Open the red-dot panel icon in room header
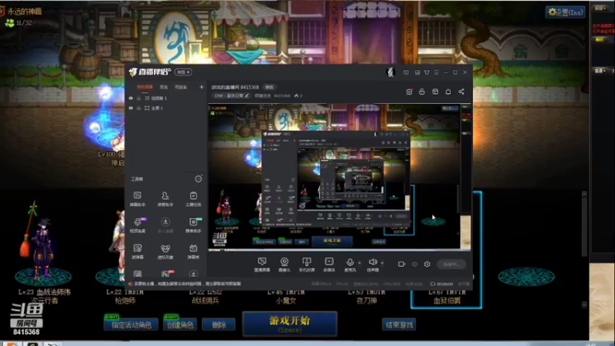 [409, 91]
